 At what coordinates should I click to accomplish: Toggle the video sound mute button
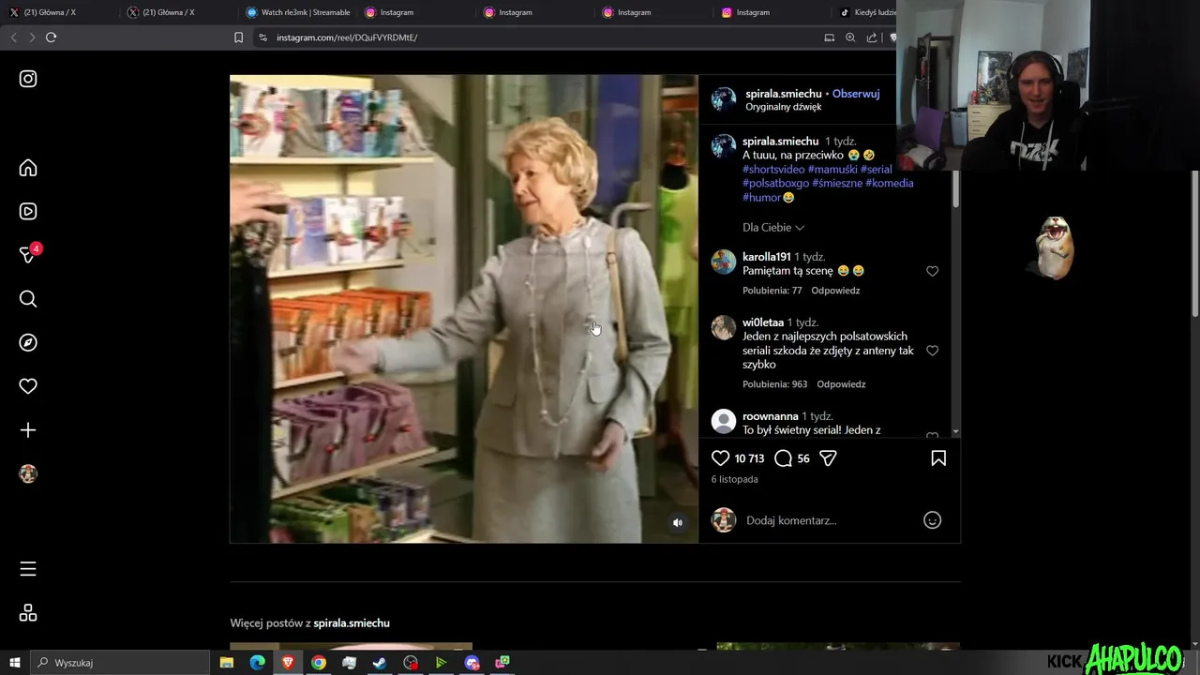pyautogui.click(x=678, y=523)
